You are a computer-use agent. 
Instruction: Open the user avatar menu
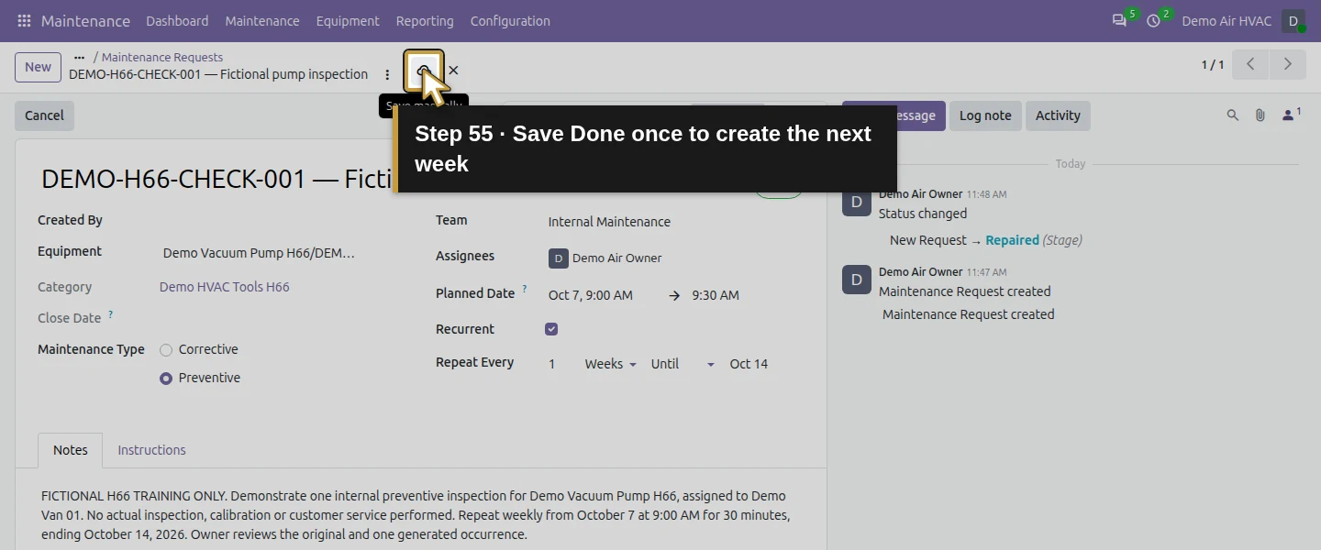click(1293, 20)
